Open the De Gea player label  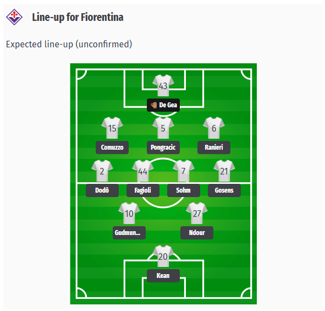pyautogui.click(x=163, y=105)
